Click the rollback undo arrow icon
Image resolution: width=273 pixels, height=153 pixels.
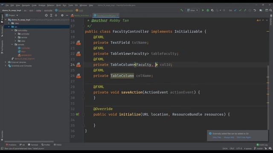coord(255,10)
